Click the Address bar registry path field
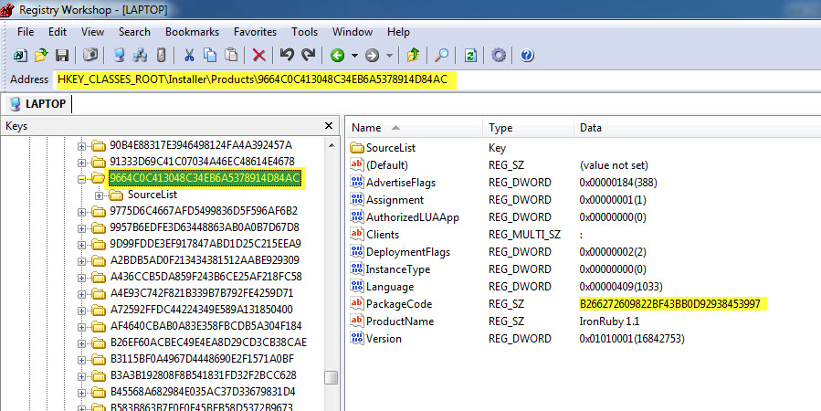This screenshot has height=411, width=821. (x=437, y=79)
